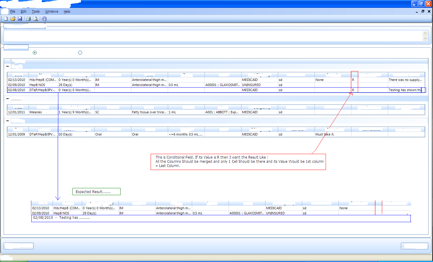Open the Help menu
This screenshot has height=262, width=433.
(67, 11)
